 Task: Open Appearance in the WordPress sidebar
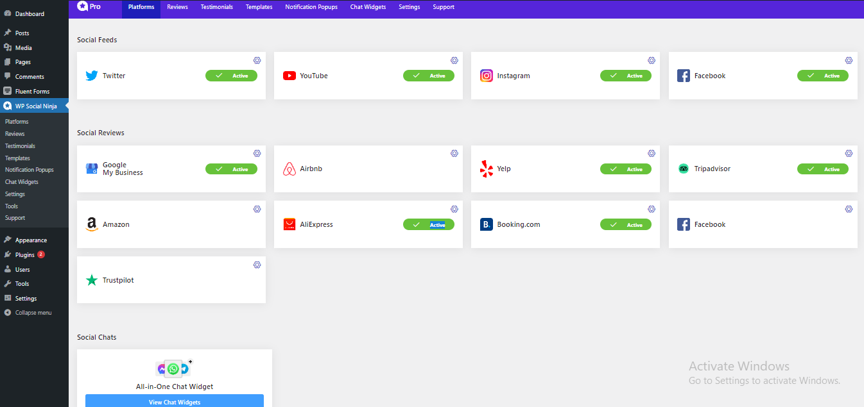coord(34,240)
